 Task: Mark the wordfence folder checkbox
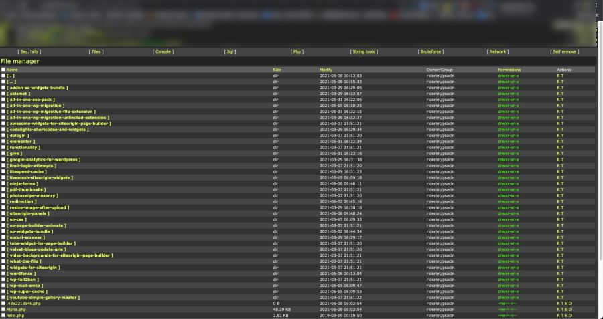click(x=3, y=274)
